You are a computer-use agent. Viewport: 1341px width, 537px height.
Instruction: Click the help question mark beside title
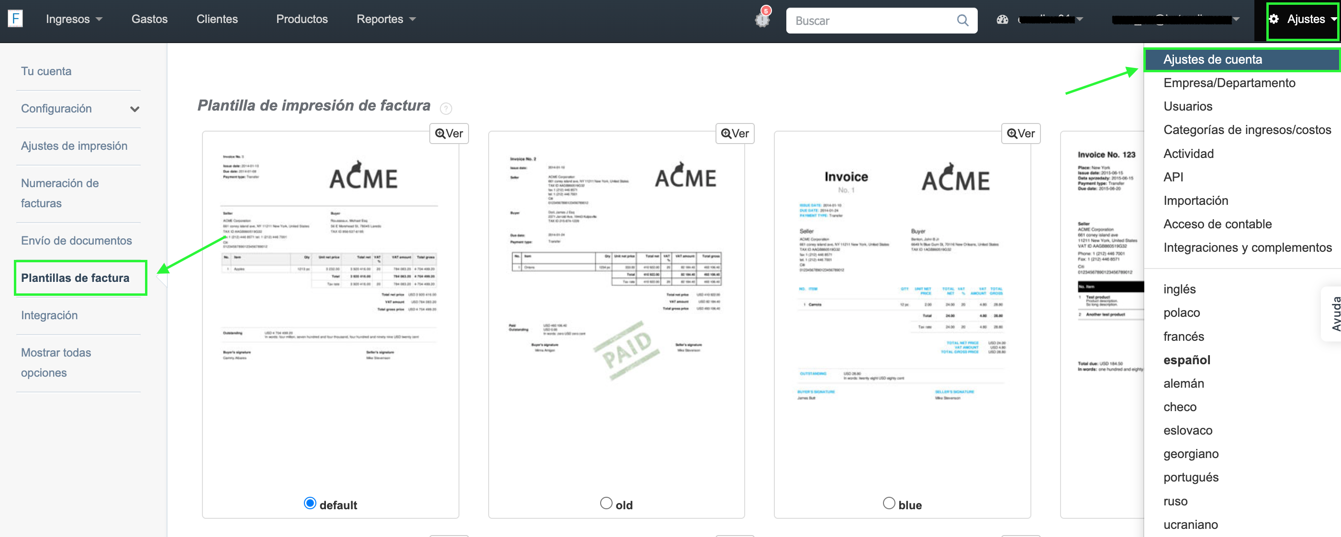point(446,108)
